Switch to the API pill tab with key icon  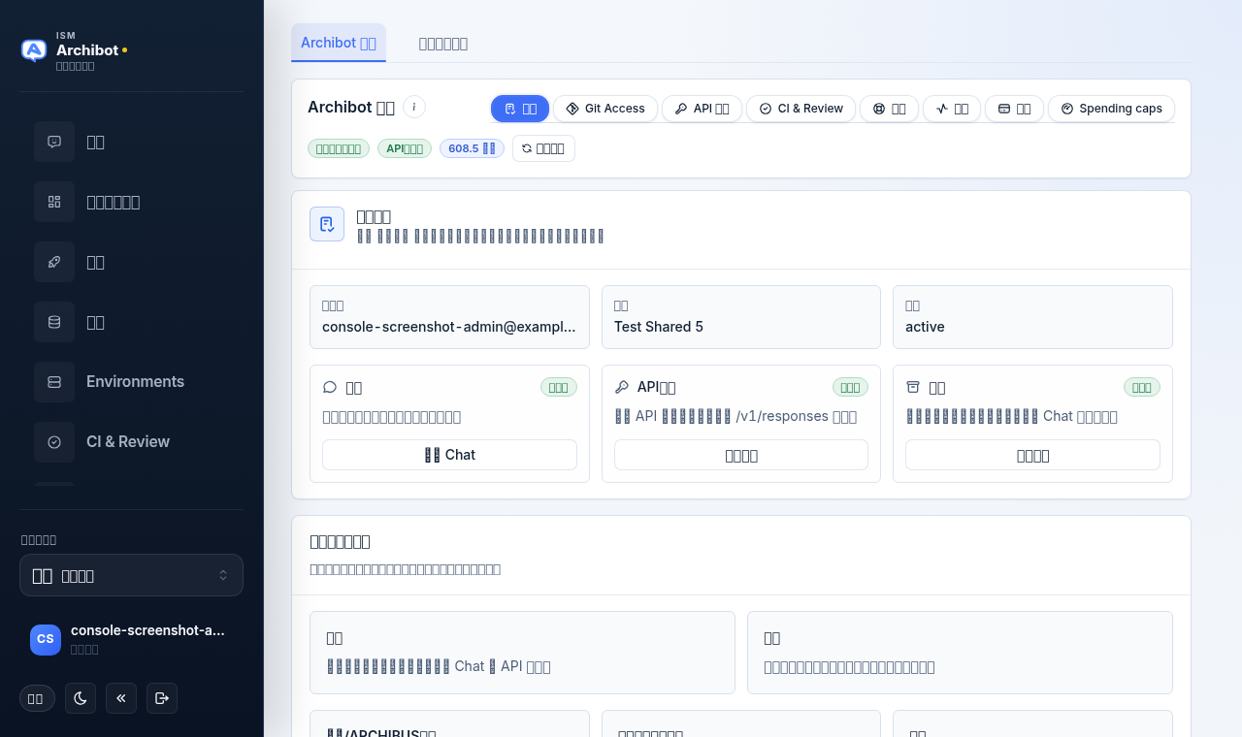pos(702,109)
